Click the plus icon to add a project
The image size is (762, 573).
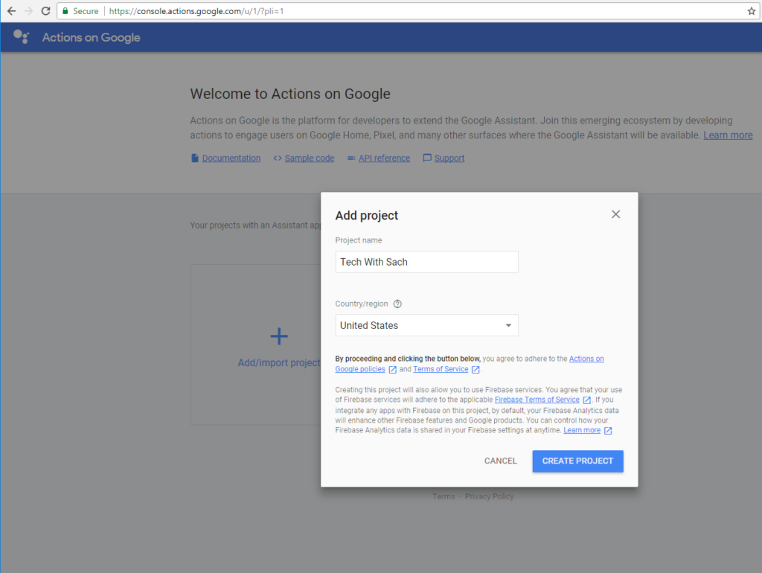(x=279, y=336)
